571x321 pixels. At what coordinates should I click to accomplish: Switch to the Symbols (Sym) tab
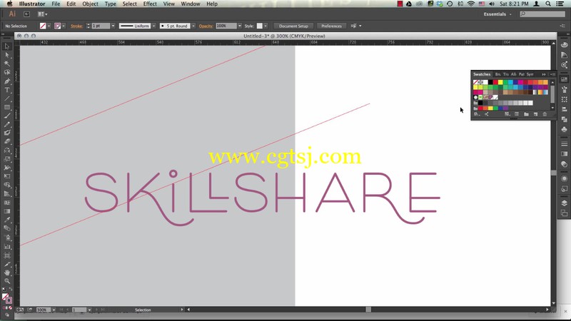tap(530, 74)
